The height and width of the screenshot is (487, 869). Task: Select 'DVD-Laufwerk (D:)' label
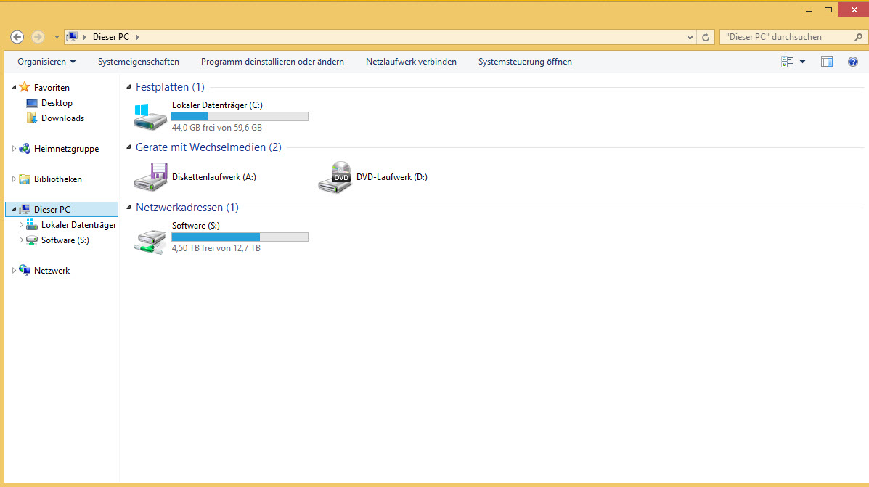[392, 177]
